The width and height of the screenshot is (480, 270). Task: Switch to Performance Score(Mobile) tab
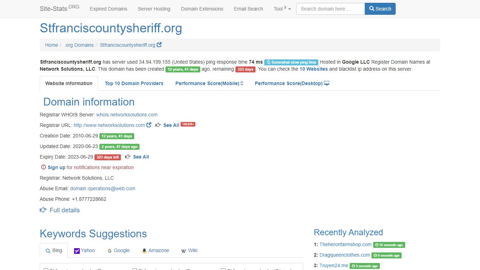tap(209, 83)
